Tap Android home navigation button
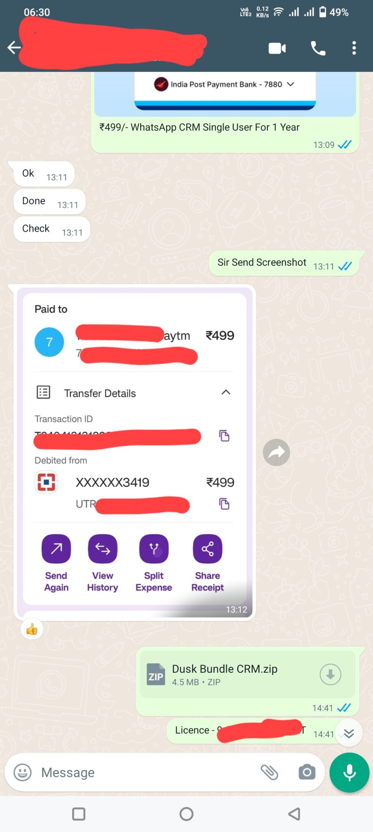This screenshot has width=373, height=832. (186, 814)
